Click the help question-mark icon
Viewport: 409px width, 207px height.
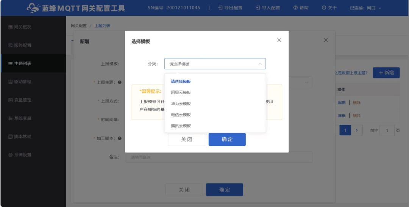(295, 8)
